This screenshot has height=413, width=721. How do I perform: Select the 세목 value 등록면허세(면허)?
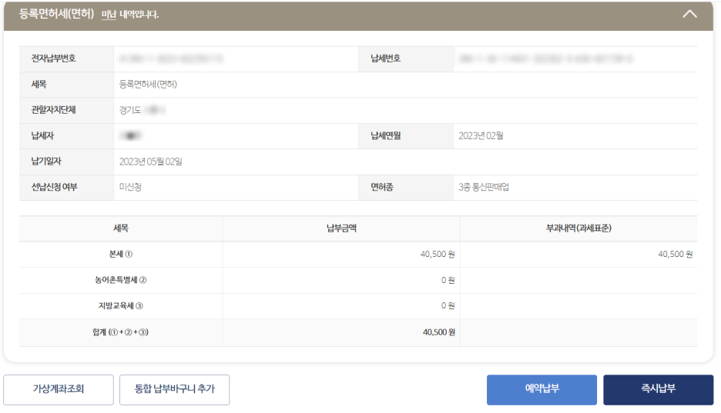coord(148,85)
